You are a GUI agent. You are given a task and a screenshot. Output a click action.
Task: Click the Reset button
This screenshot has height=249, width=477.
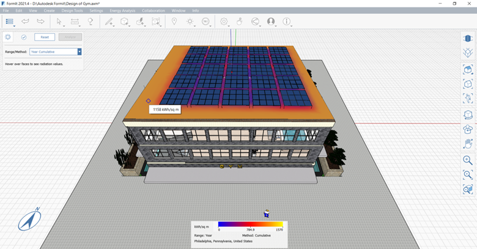tap(45, 37)
